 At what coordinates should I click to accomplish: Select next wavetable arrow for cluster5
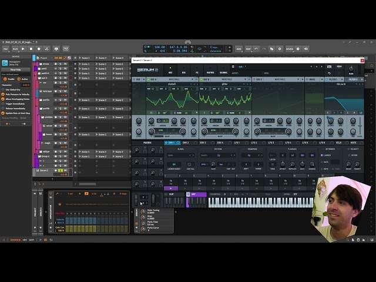[x=197, y=84]
